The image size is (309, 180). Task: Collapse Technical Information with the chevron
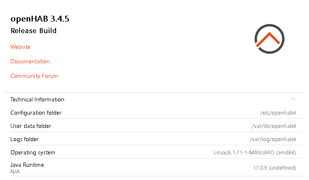tap(293, 99)
